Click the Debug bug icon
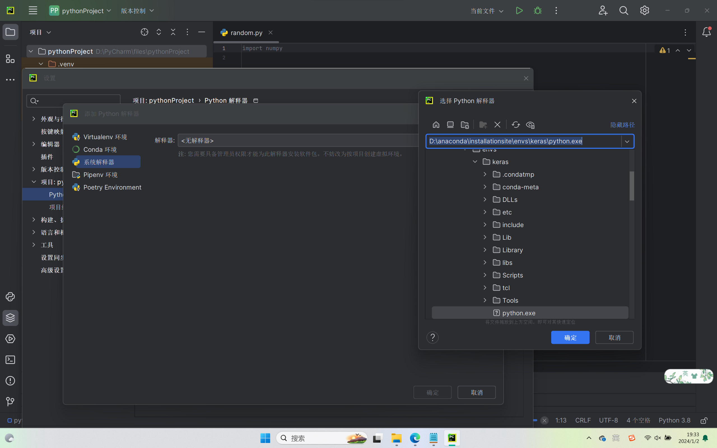The width and height of the screenshot is (717, 448). click(x=538, y=11)
